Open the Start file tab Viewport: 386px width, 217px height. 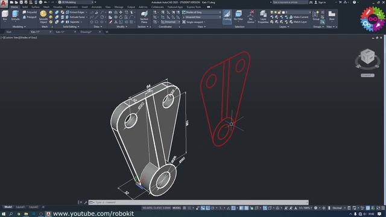8,32
